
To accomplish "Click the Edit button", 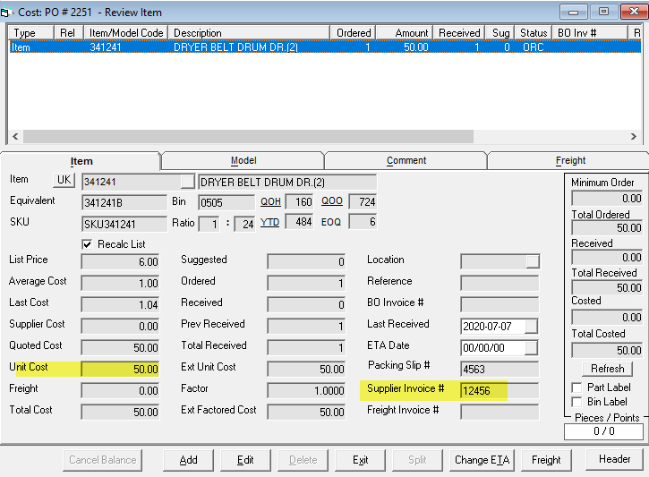I will coord(245,460).
